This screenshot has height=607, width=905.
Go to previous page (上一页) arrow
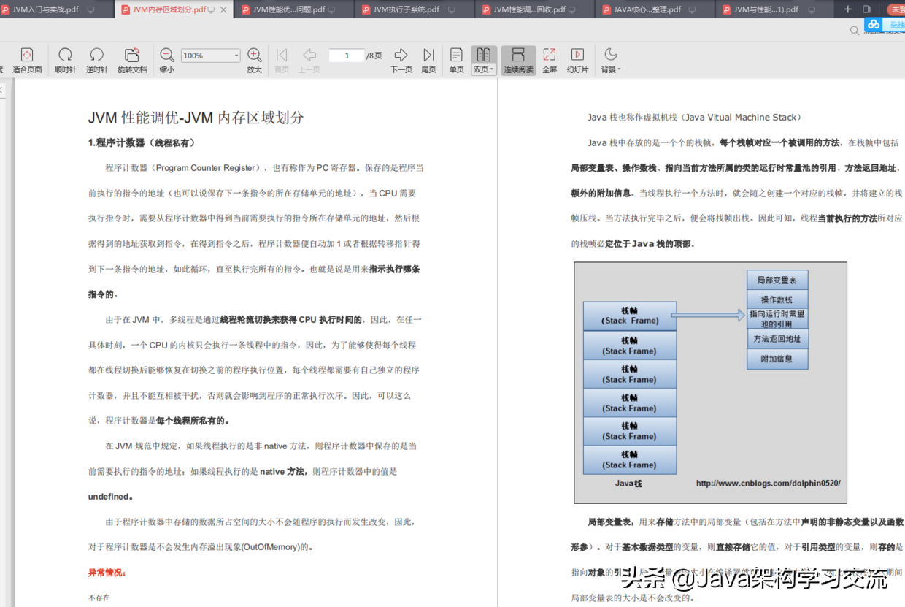(309, 55)
